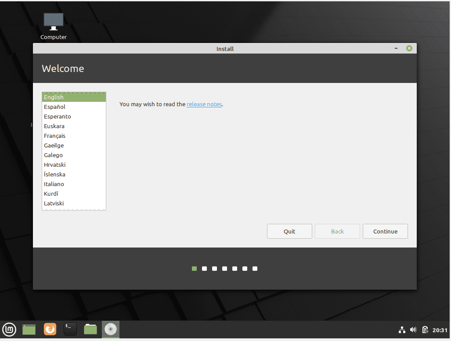Open the Linux Mint menu

[x=9, y=330]
